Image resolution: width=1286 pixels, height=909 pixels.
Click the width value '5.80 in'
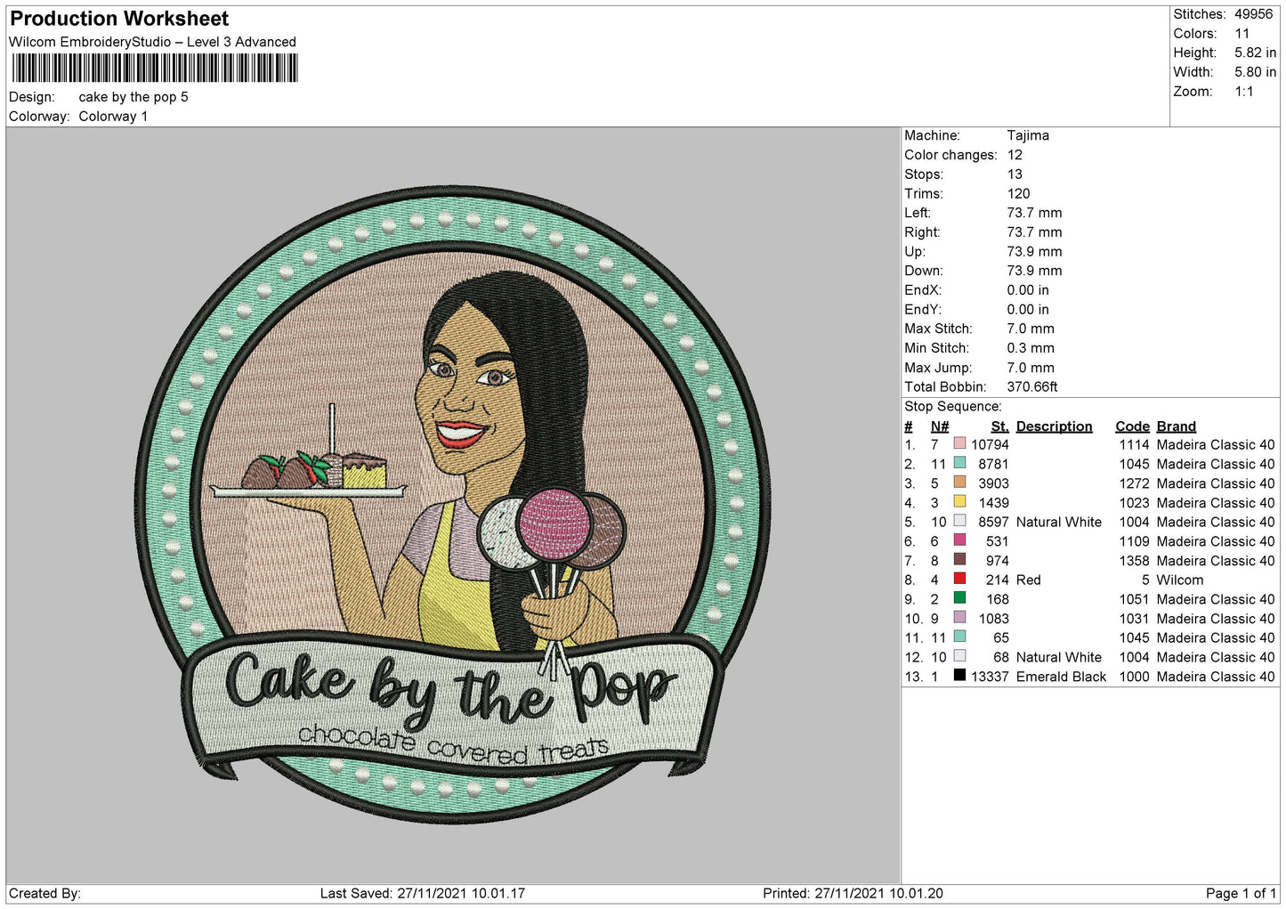(1255, 72)
